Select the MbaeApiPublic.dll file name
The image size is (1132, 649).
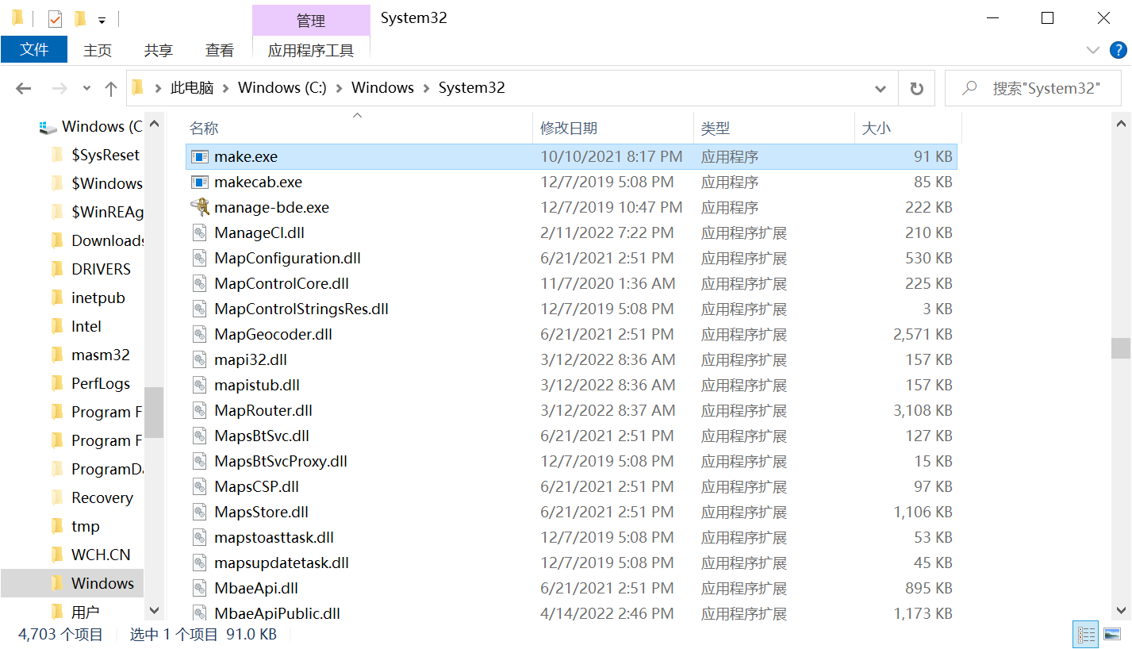click(277, 614)
